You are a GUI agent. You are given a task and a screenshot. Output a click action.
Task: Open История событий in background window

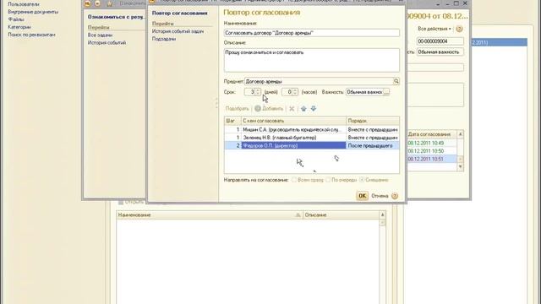107,43
